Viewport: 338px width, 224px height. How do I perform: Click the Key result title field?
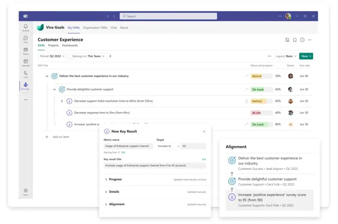pyautogui.click(x=155, y=166)
